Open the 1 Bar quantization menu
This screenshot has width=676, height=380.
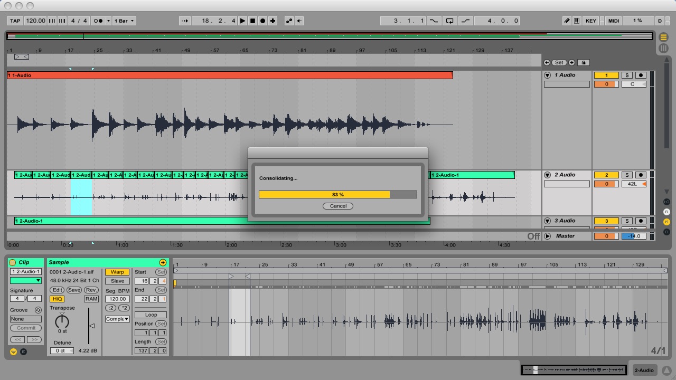pyautogui.click(x=124, y=21)
